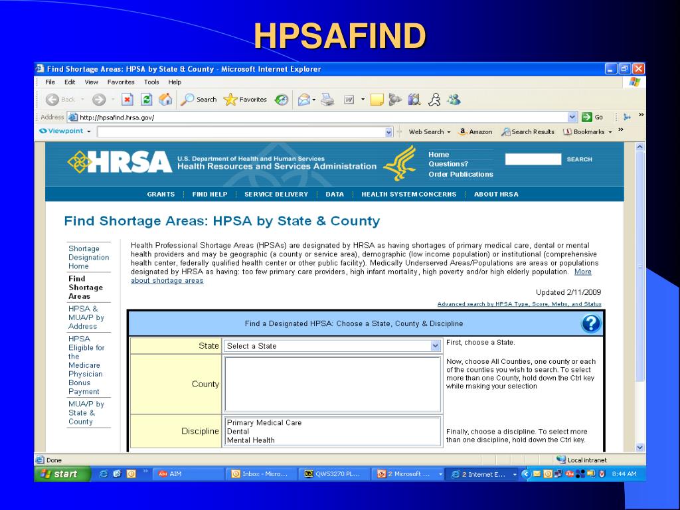Open MUA/P by State & County link
The height and width of the screenshot is (510, 680).
86,413
